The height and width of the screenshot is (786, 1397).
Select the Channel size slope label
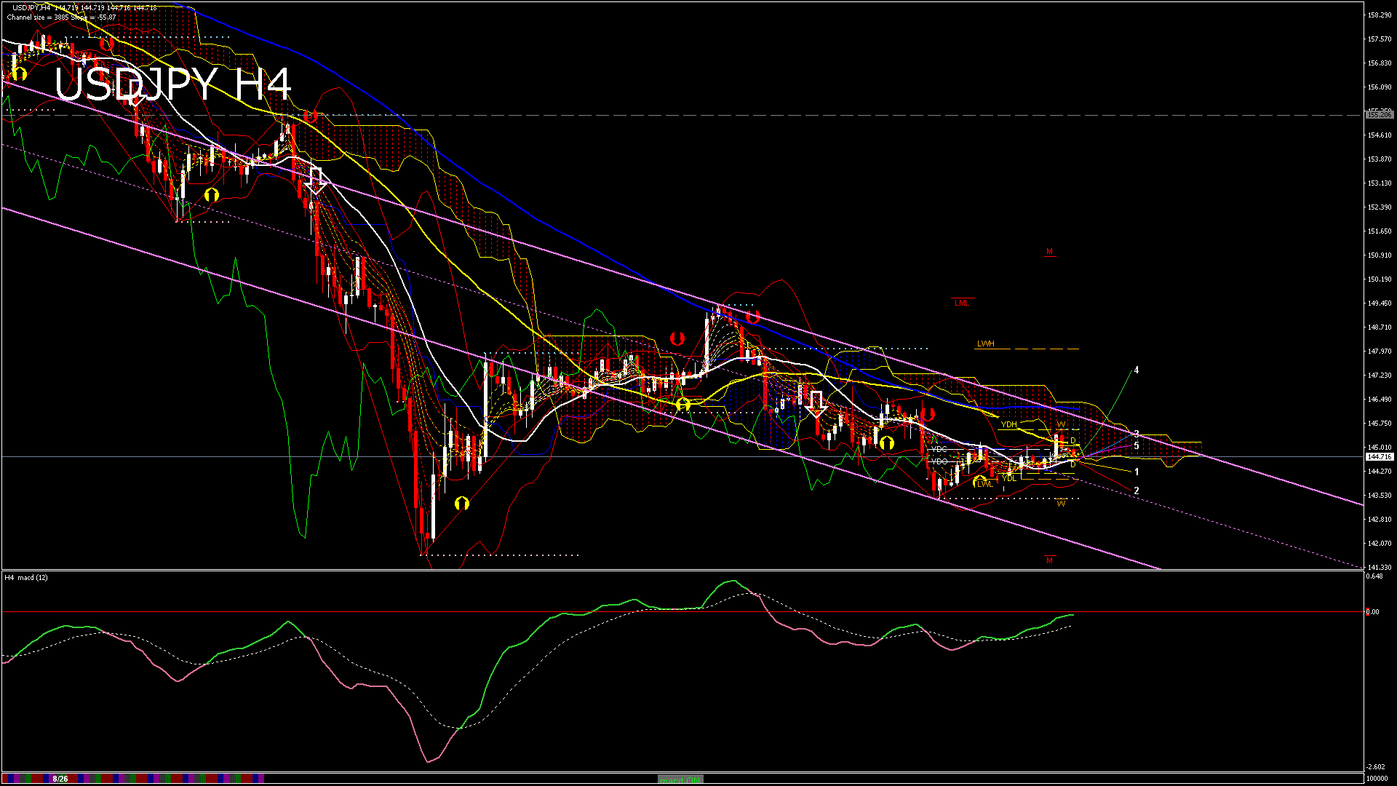tap(61, 17)
